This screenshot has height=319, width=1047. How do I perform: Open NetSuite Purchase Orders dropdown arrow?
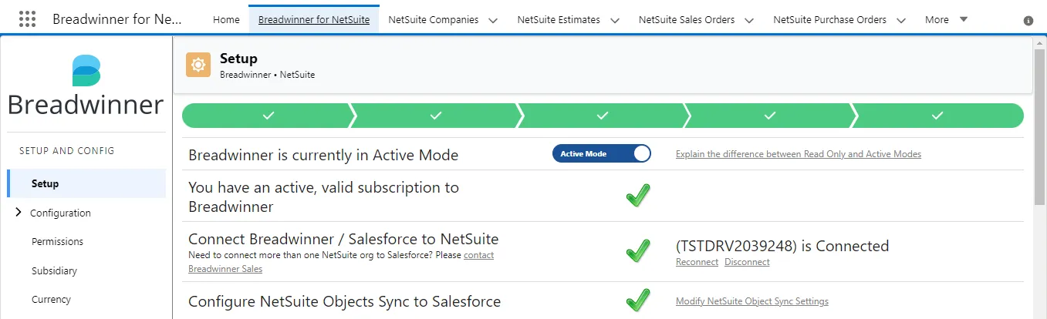(901, 20)
